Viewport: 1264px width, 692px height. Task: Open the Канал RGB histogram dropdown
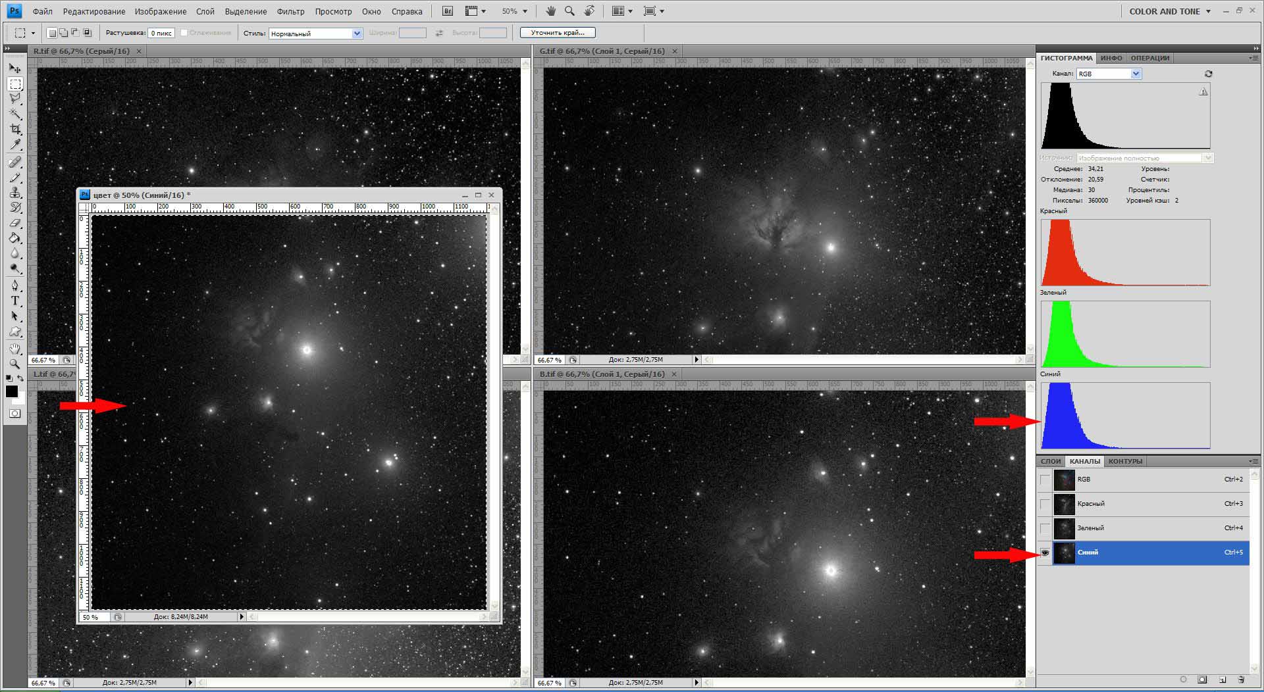point(1136,74)
